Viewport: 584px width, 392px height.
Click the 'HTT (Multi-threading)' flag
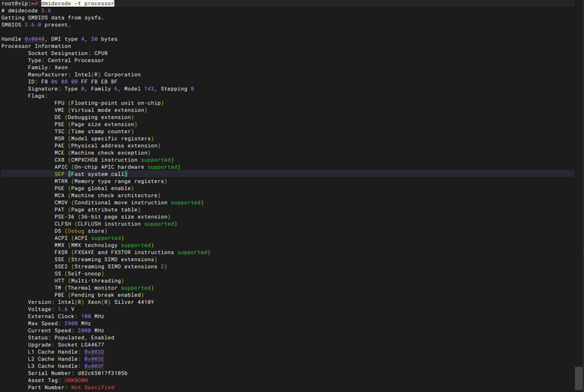pos(89,281)
